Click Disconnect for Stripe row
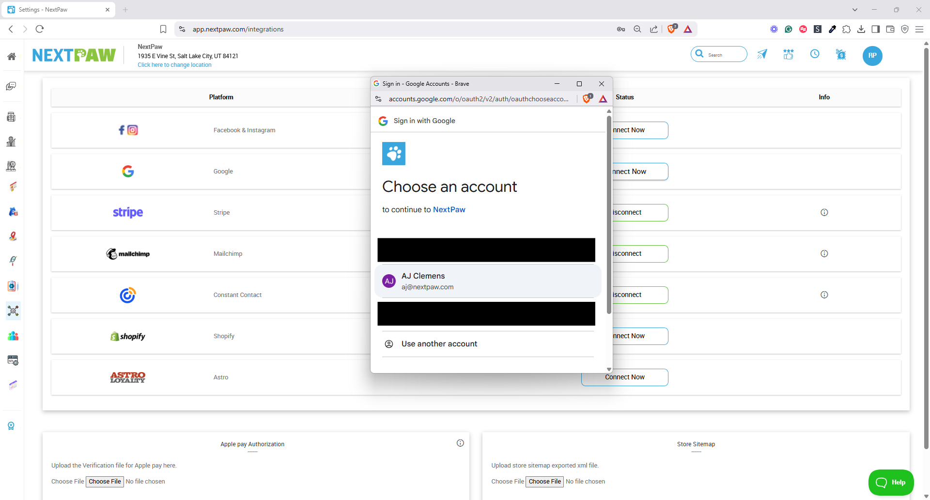Viewport: 930px width, 500px height. (x=640, y=213)
